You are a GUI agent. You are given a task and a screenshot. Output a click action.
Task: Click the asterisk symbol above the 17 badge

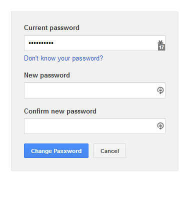160,42
